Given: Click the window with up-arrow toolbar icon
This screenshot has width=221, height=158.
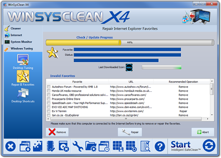Looking at the screenshot, I should point(25,146).
